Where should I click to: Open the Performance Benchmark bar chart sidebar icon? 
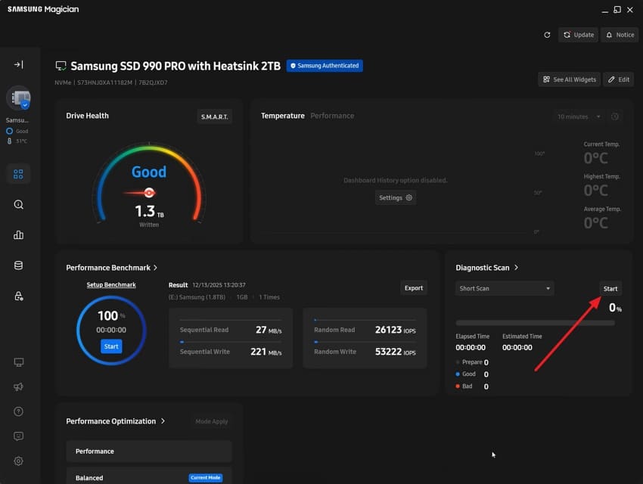coord(18,235)
